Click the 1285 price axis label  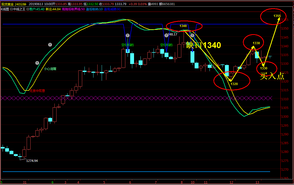(x=285, y=143)
